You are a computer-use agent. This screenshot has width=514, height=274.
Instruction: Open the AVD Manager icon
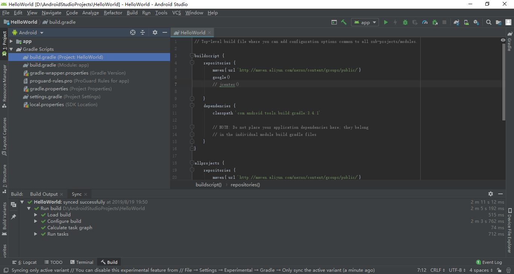click(x=467, y=22)
